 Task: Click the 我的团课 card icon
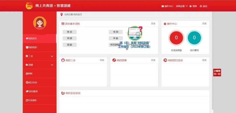pyautogui.click(x=114, y=60)
